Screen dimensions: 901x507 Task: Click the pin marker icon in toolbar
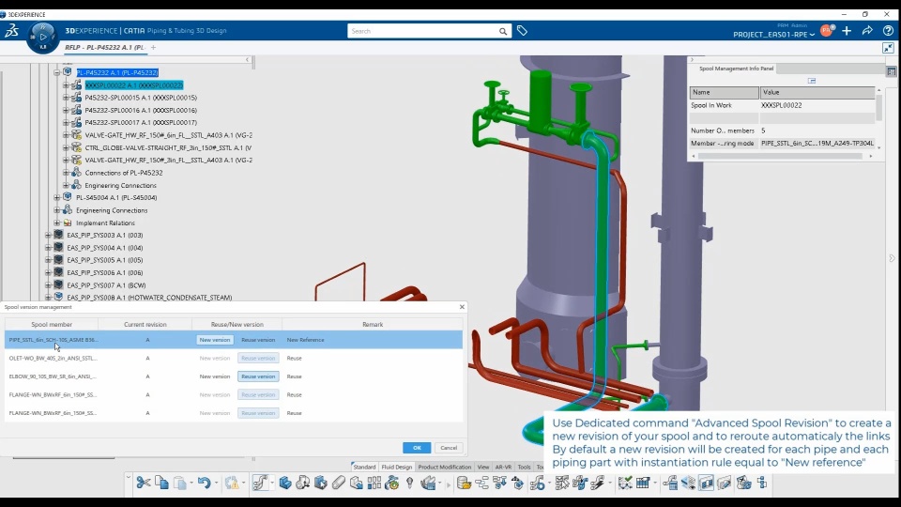click(x=410, y=483)
